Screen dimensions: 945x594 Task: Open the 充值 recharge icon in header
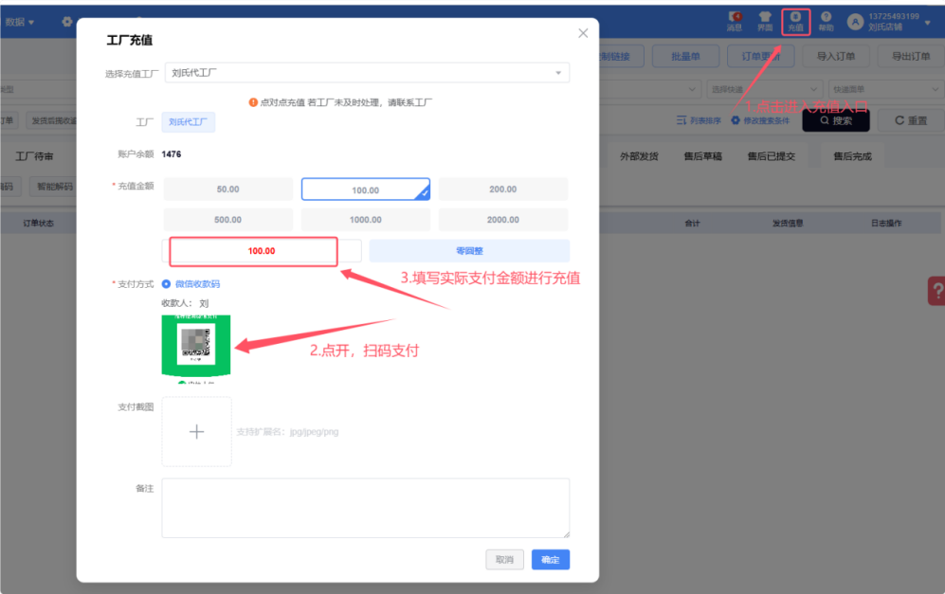795,21
